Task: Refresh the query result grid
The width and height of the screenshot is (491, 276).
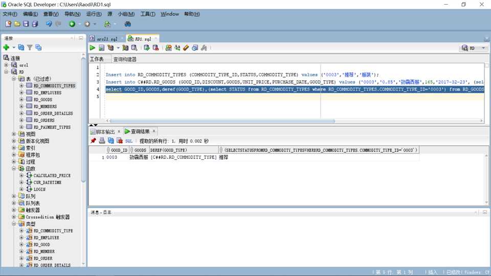Action: point(111,141)
